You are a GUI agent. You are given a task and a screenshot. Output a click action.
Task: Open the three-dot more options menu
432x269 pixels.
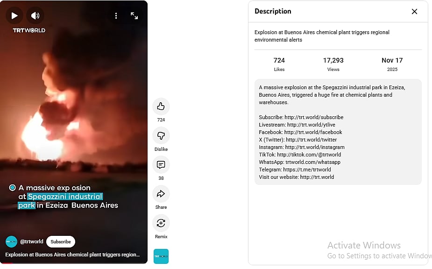coord(116,16)
